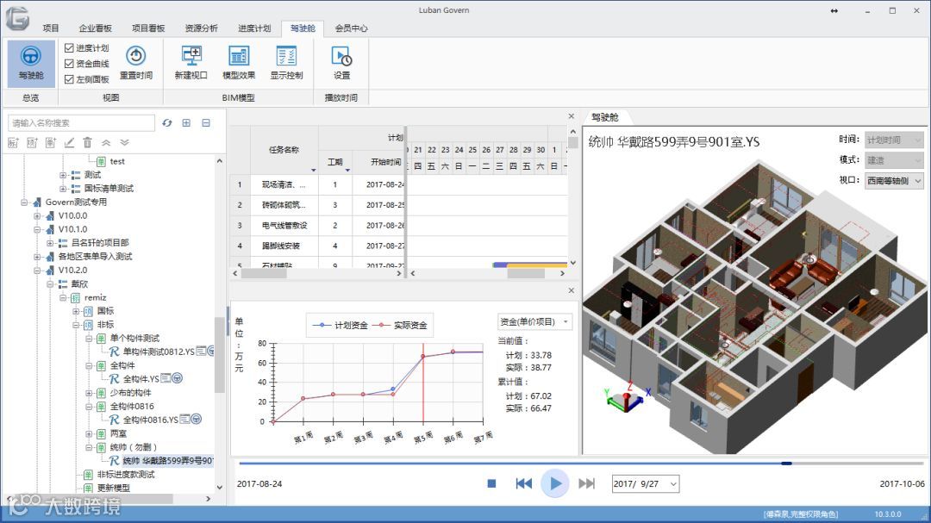Click list icon next to 单构件测试0812.YS
The image size is (931, 523).
[x=201, y=351]
